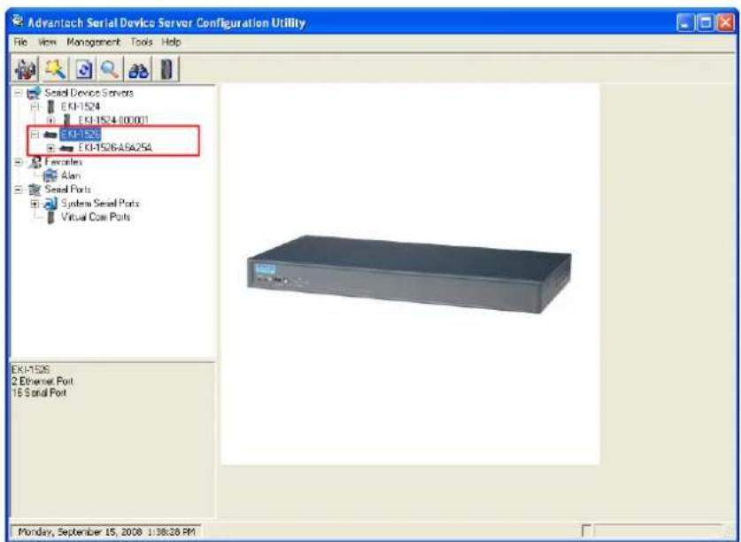Click the refresh arrows toolbar icon
Screen dimensions: 741x542
(x=83, y=70)
